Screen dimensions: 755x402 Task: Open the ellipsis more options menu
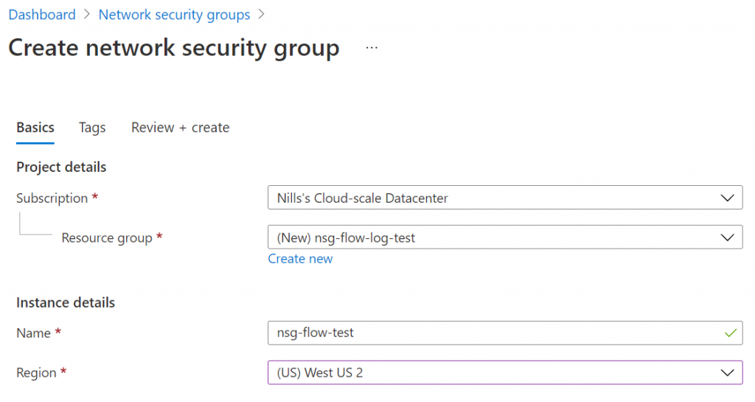click(x=372, y=48)
